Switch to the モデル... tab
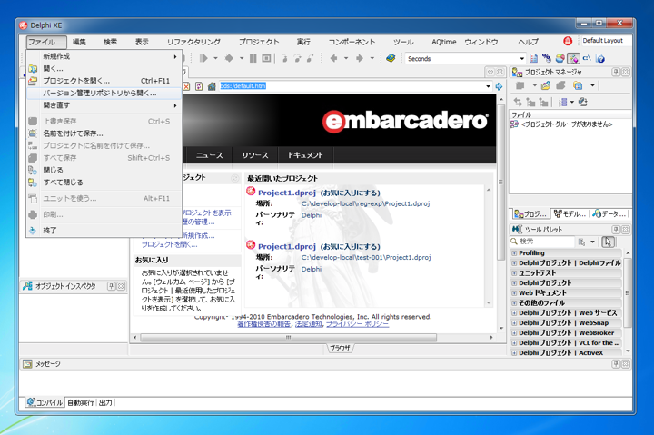The height and width of the screenshot is (435, 654). pos(570,214)
